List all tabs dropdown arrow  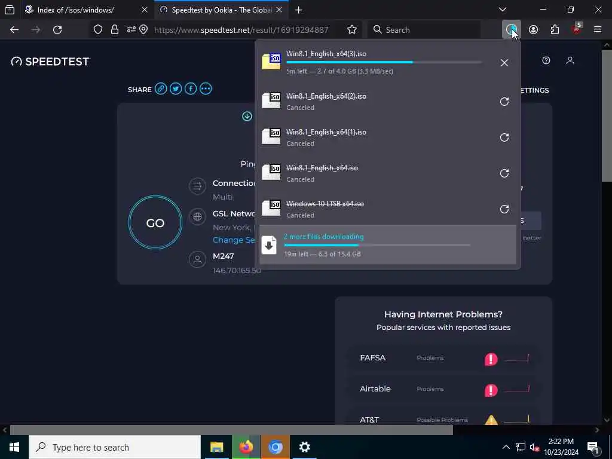[x=503, y=10]
